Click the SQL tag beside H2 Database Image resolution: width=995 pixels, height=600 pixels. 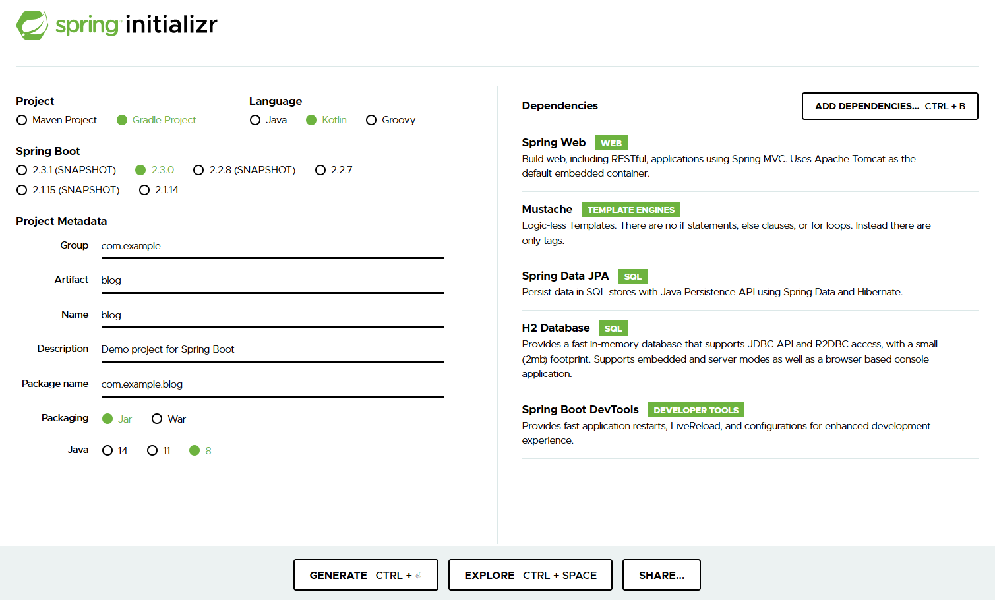pyautogui.click(x=613, y=328)
